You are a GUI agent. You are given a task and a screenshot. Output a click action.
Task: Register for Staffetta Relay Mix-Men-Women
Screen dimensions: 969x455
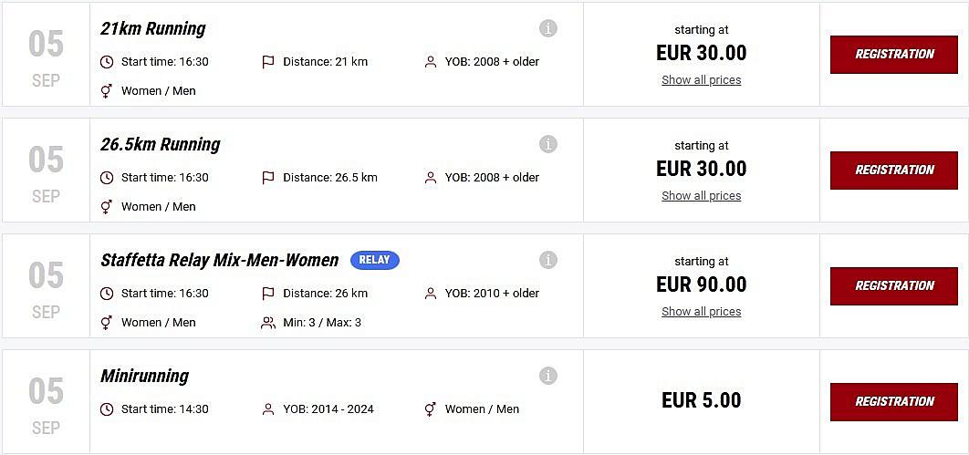[x=893, y=286]
